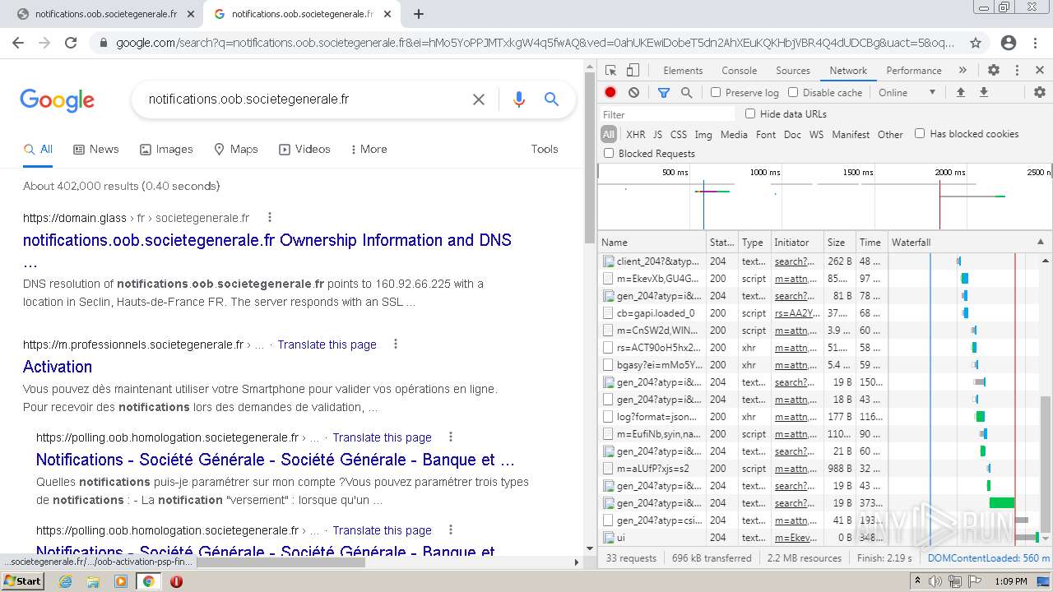Start voice search with microphone icon
1053x592 pixels.
tap(518, 99)
